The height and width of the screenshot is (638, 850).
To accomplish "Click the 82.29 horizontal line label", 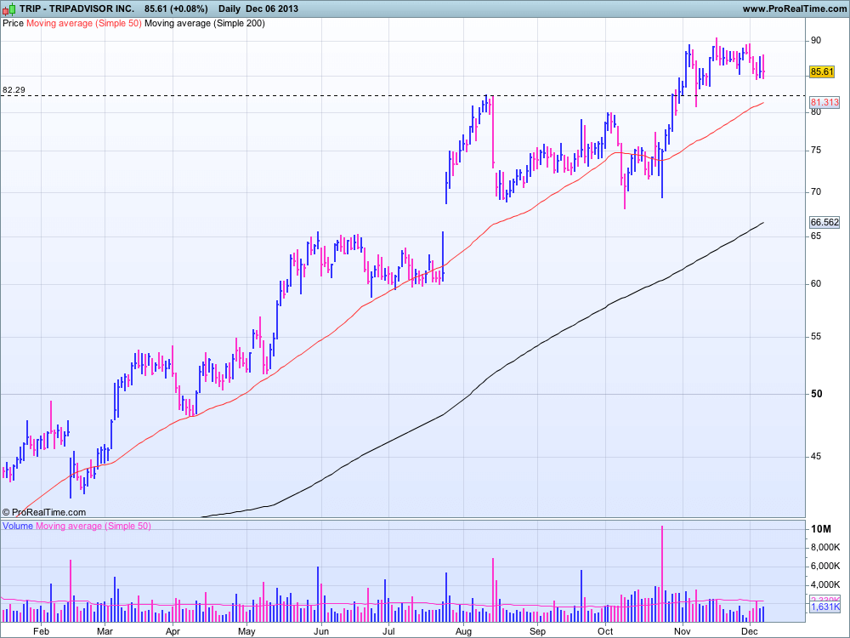I will 14,90.
